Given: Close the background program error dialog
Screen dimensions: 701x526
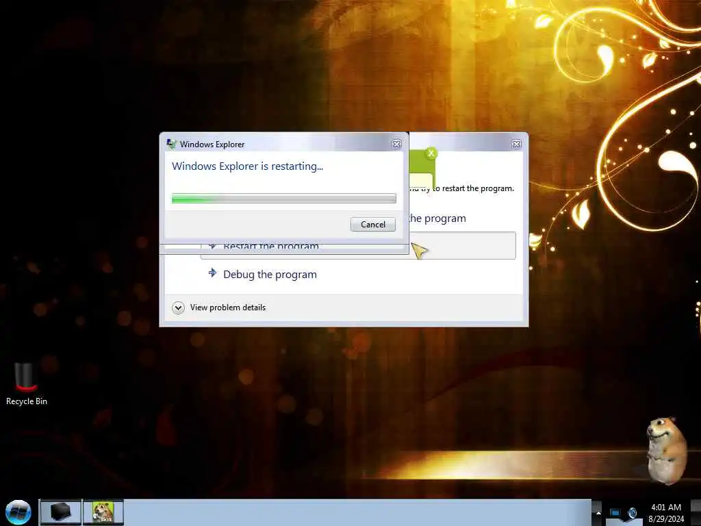Looking at the screenshot, I should 516,144.
